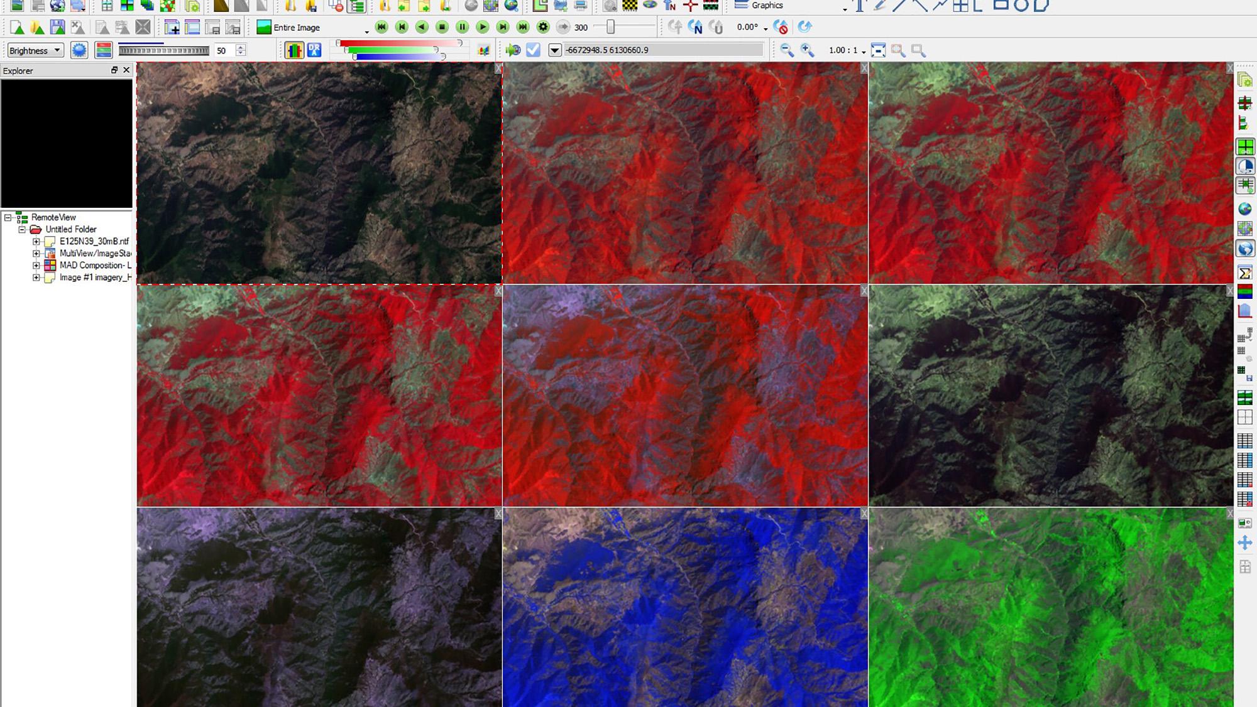This screenshot has width=1257, height=707.
Task: Click the DRA dynamic range adjustment icon
Action: click(314, 50)
